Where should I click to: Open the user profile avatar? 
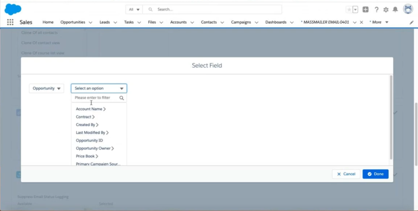click(408, 9)
